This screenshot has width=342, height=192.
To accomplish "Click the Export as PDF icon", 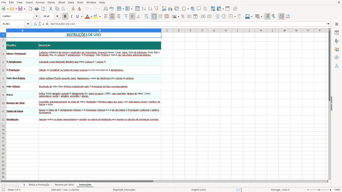I will coord(30,9).
